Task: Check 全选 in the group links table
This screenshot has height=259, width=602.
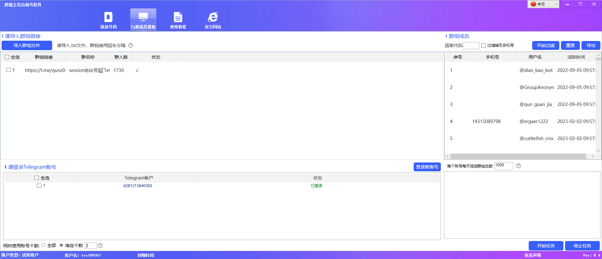Action: coord(7,57)
